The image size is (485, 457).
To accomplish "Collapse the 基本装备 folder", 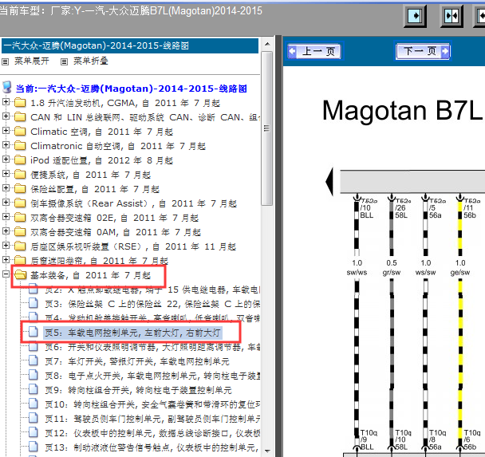I will (6, 274).
